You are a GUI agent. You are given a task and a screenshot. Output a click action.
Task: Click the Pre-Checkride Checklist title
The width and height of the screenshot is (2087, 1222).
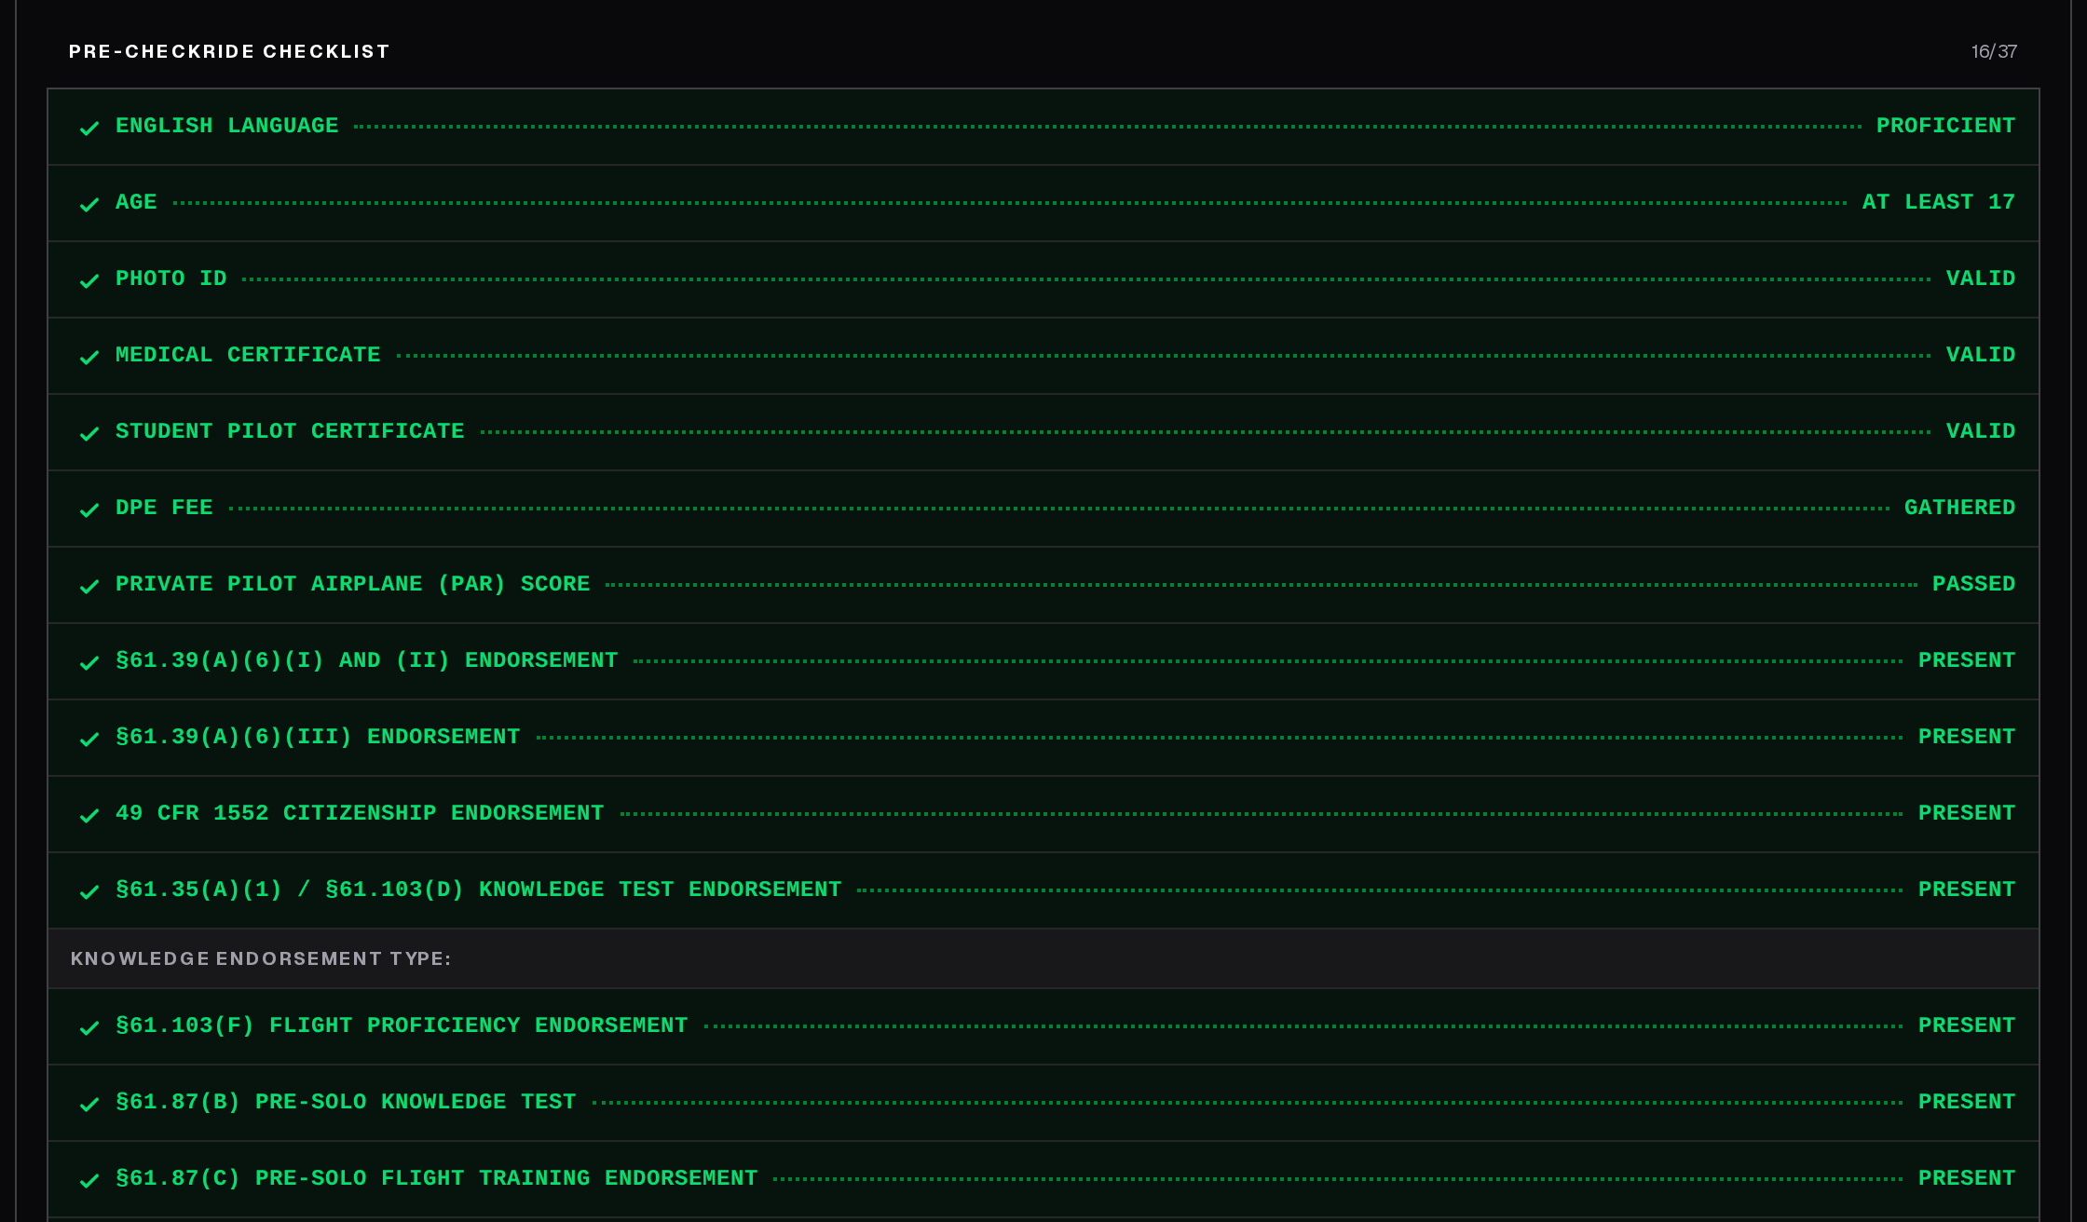point(229,52)
